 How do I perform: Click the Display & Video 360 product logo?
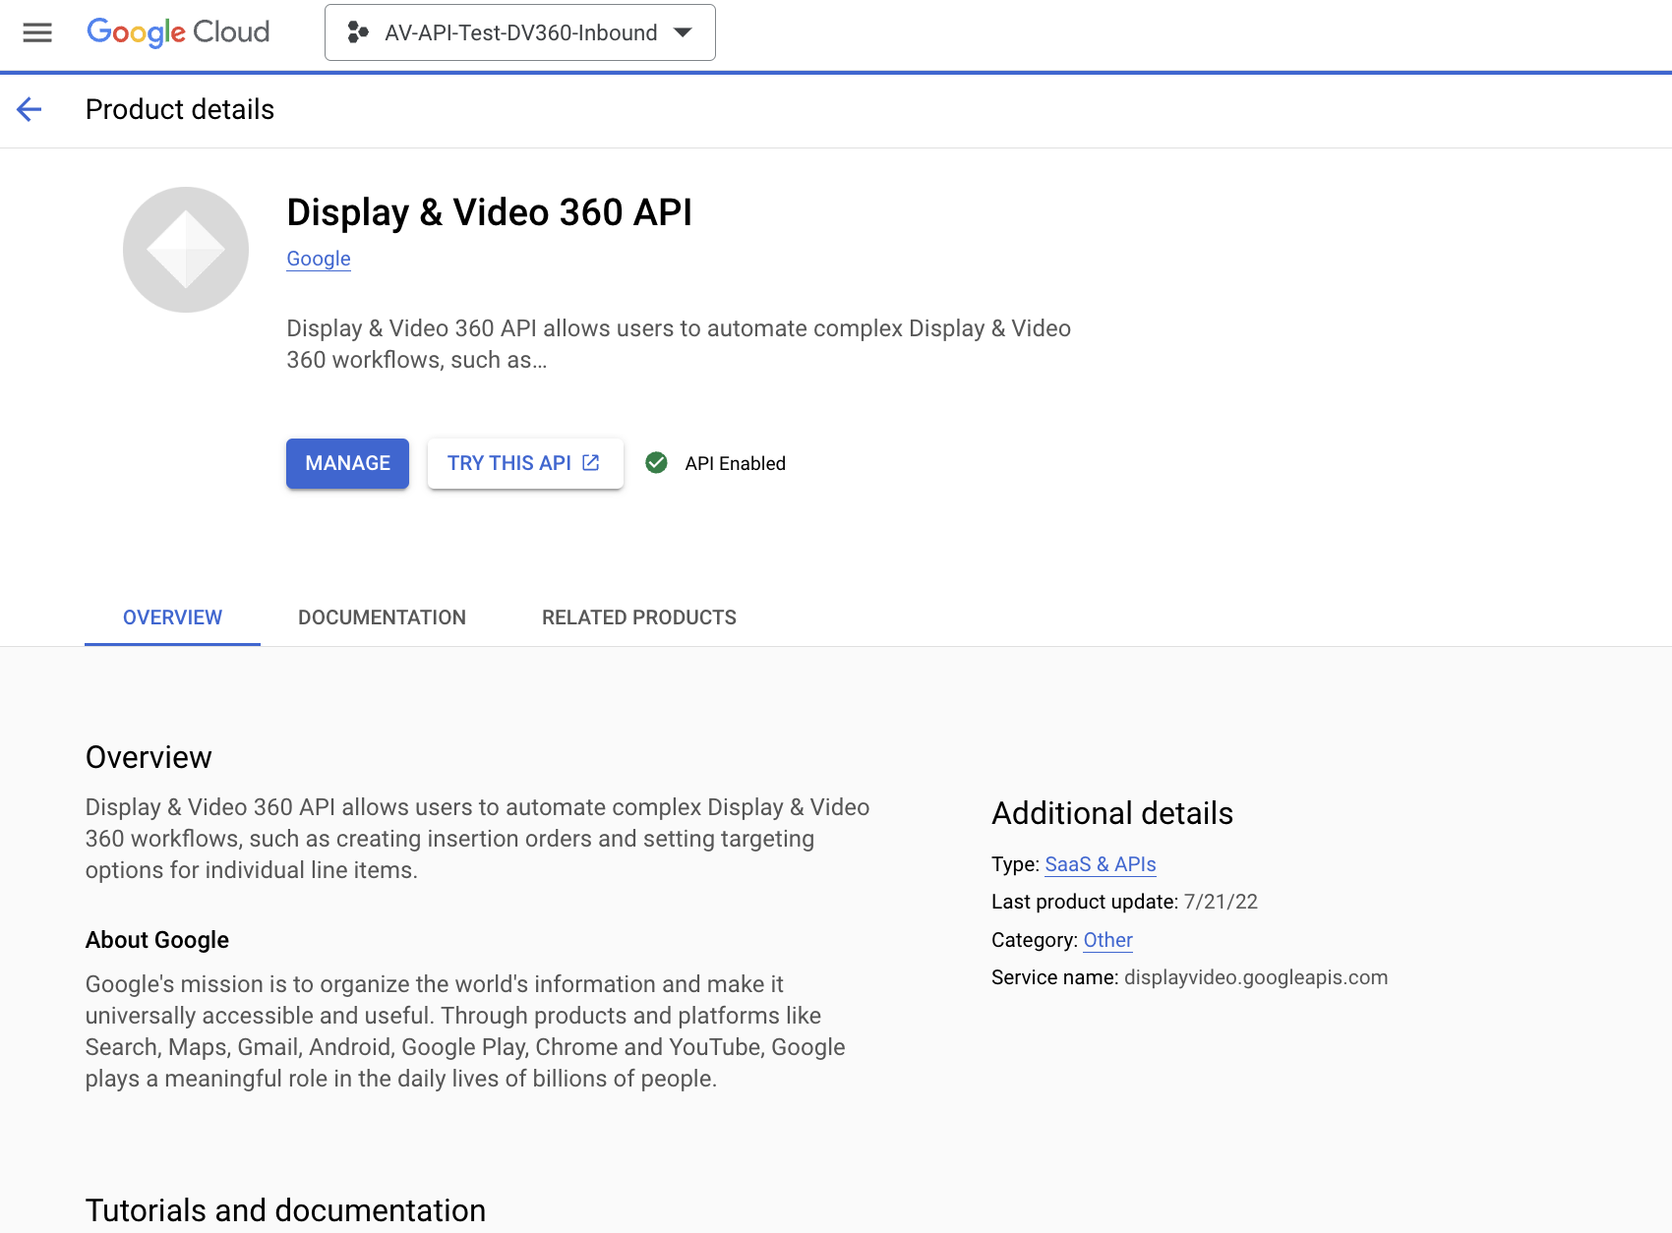pyautogui.click(x=186, y=250)
